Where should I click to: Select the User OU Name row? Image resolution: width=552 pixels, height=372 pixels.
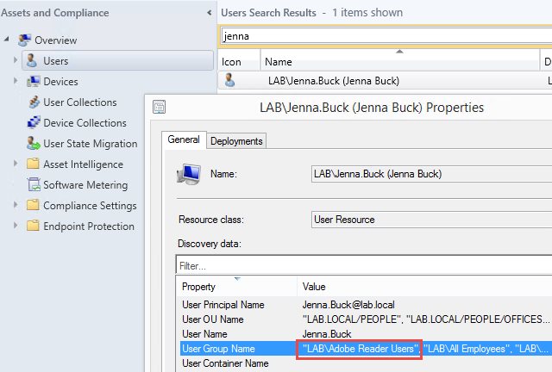point(366,319)
